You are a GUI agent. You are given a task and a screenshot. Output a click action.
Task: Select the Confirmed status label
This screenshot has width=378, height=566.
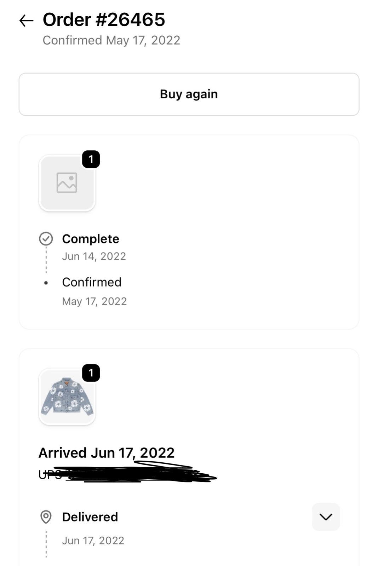(92, 282)
